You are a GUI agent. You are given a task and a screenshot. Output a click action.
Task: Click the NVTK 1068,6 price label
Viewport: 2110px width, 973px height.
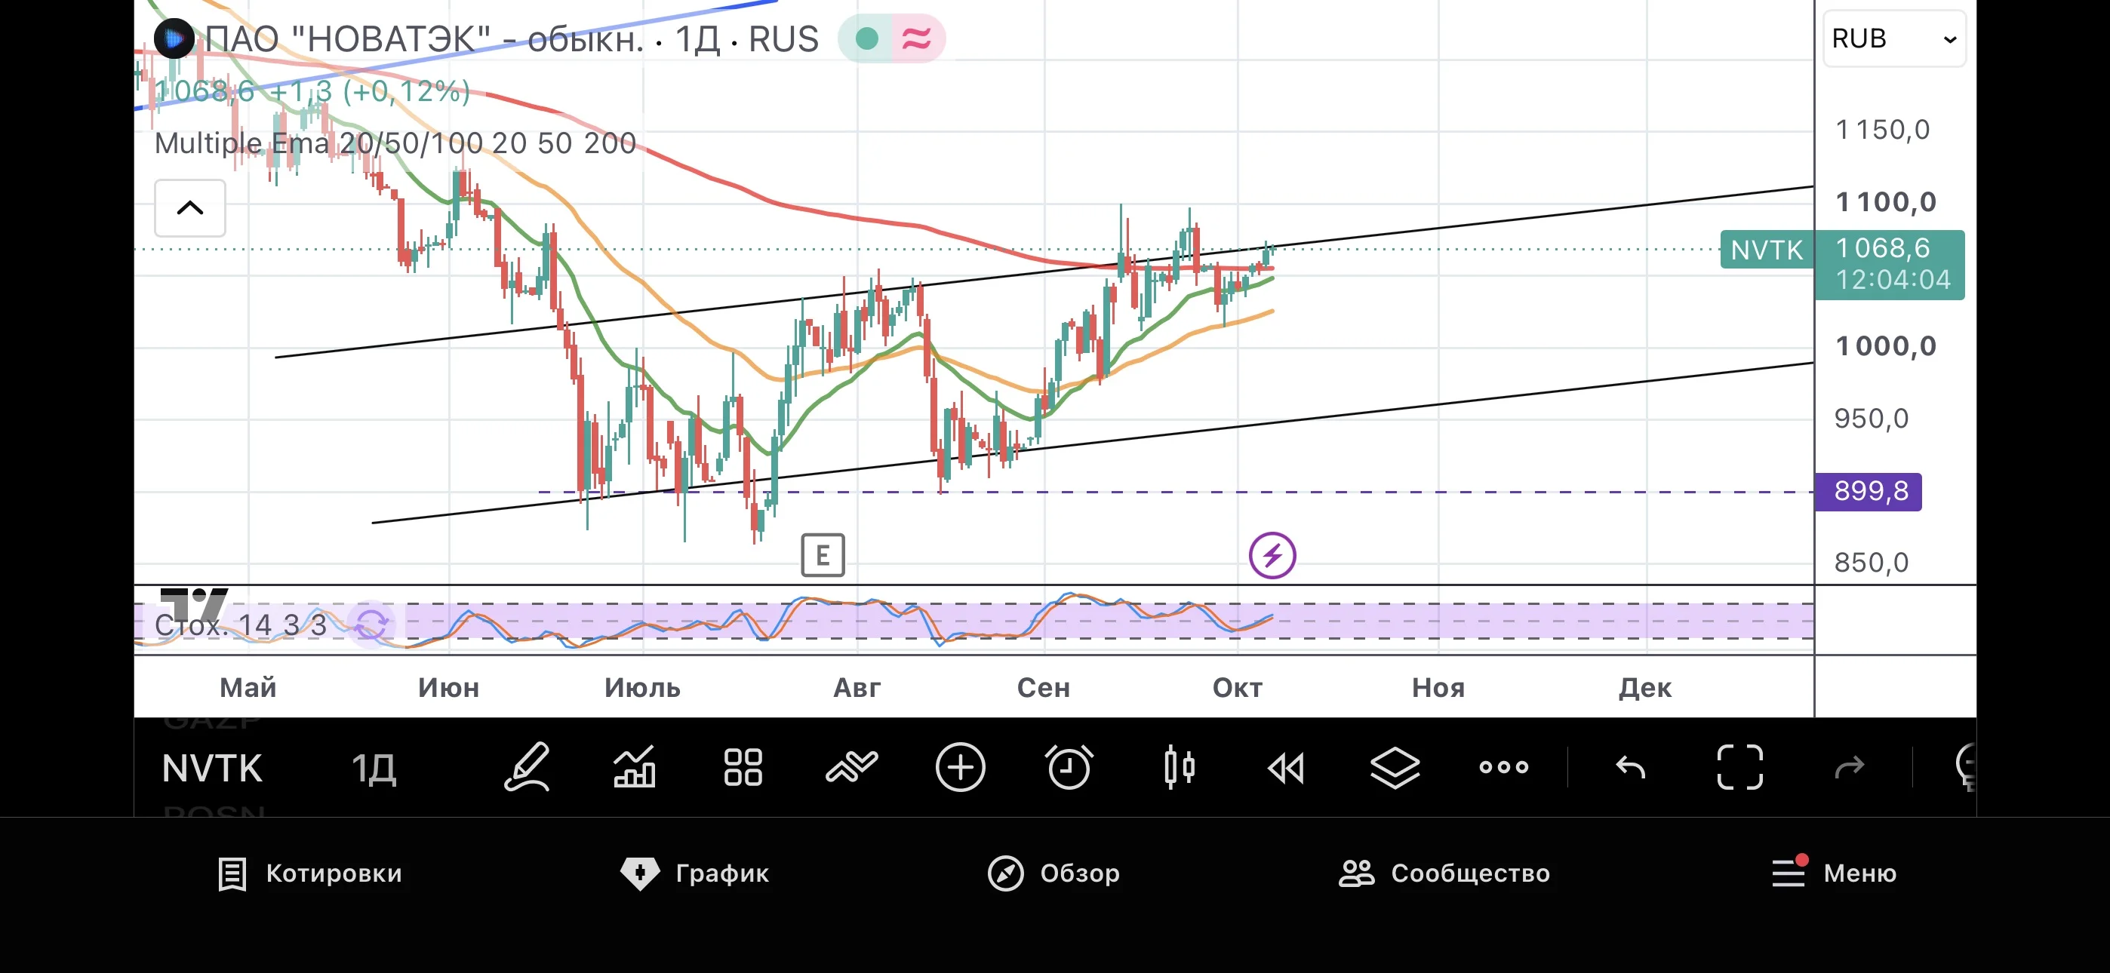pos(1890,265)
